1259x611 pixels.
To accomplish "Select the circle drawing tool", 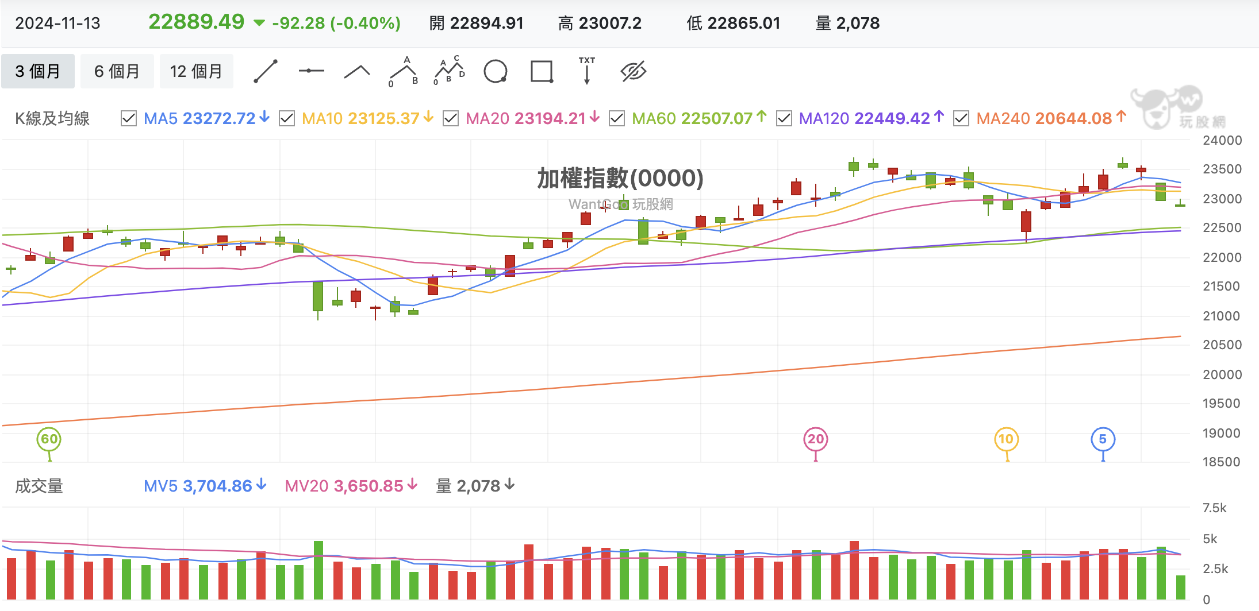I will pyautogui.click(x=496, y=71).
